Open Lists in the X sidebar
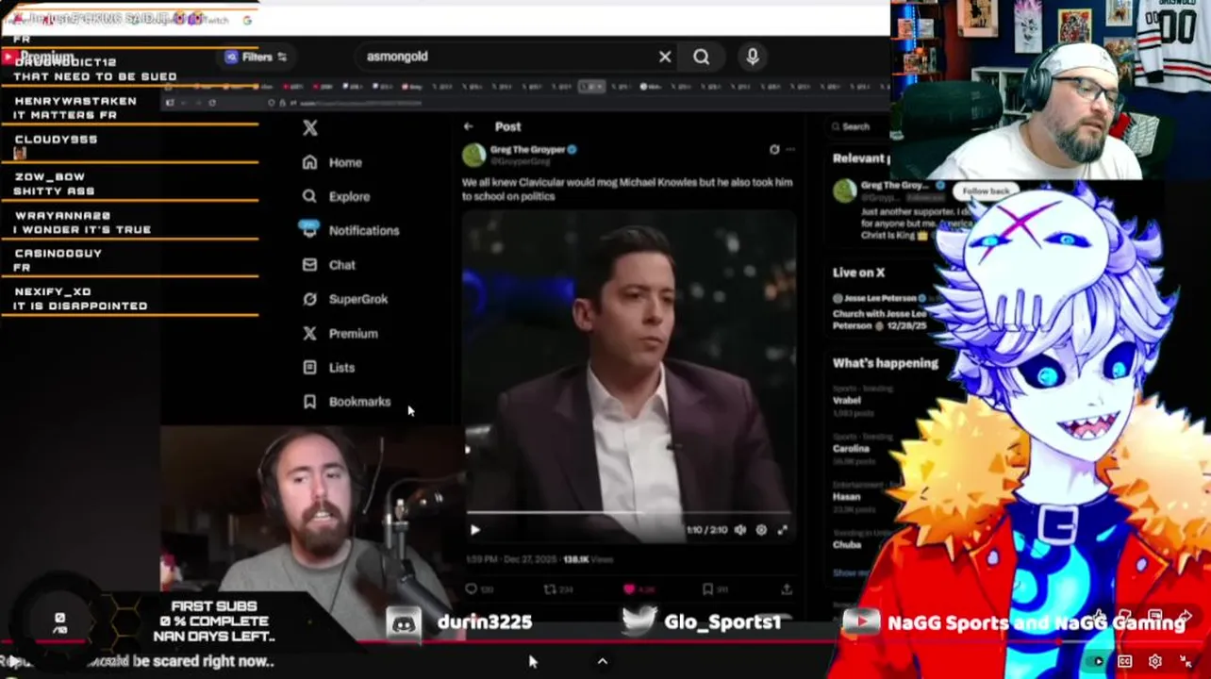The image size is (1211, 679). 328,368
